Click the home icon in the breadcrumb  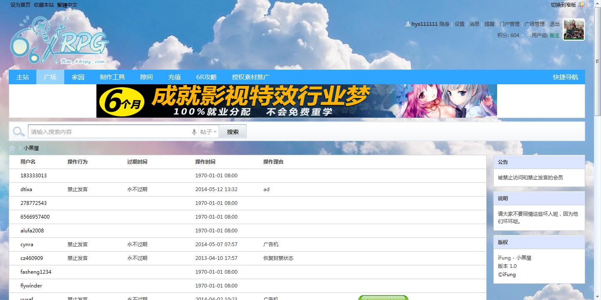coord(13,148)
